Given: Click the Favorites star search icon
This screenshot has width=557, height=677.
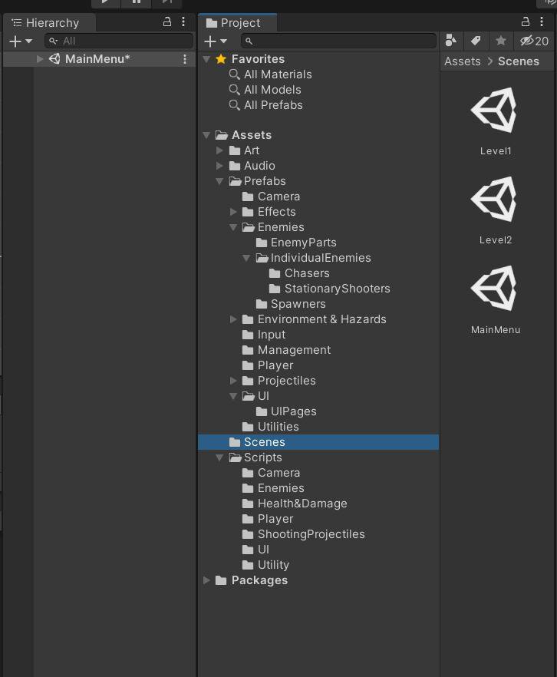Looking at the screenshot, I should pyautogui.click(x=500, y=41).
